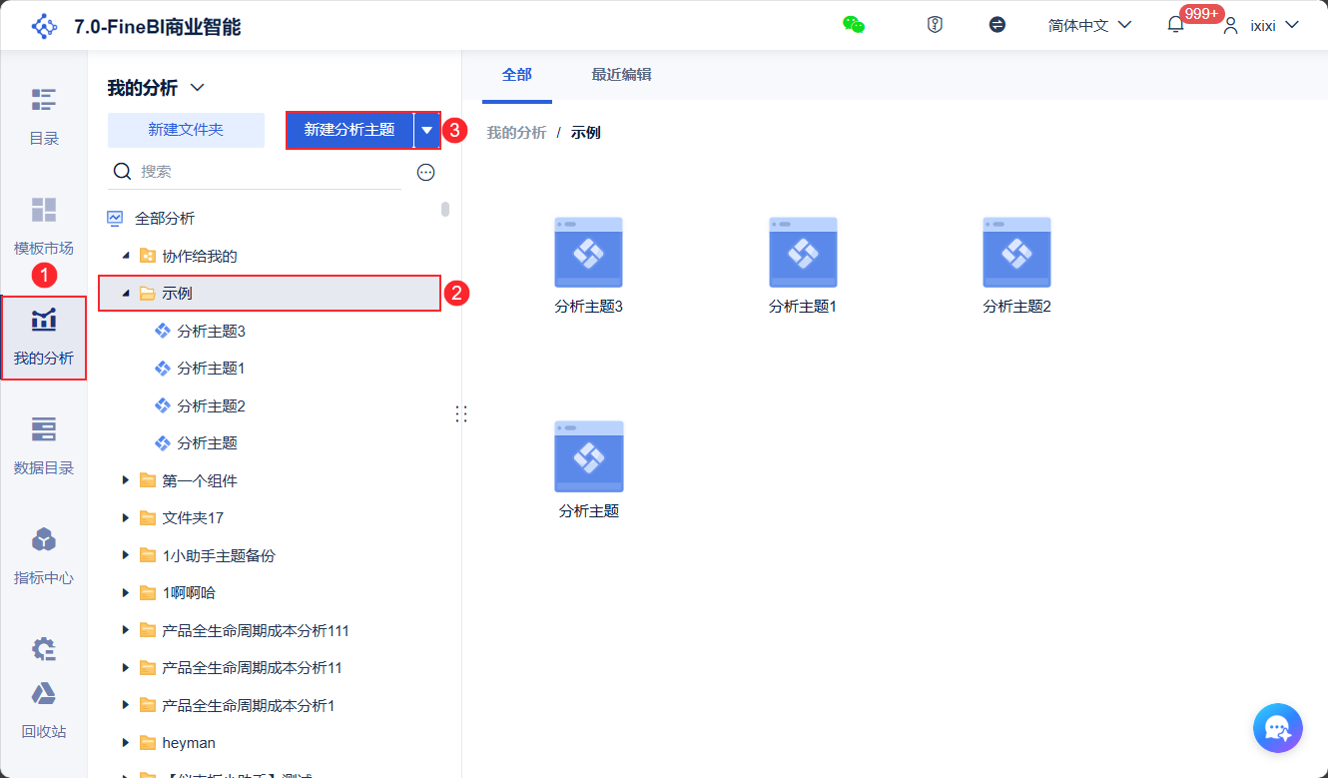This screenshot has height=778, width=1328.
Task: Click the shield icon in header
Action: 935,25
